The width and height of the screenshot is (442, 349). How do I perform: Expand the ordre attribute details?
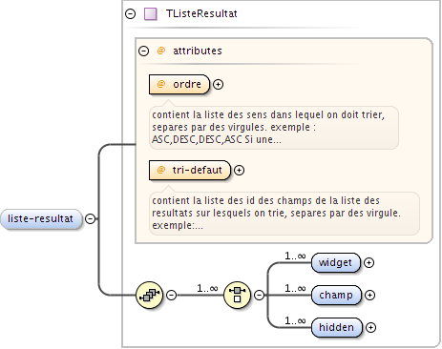(218, 84)
